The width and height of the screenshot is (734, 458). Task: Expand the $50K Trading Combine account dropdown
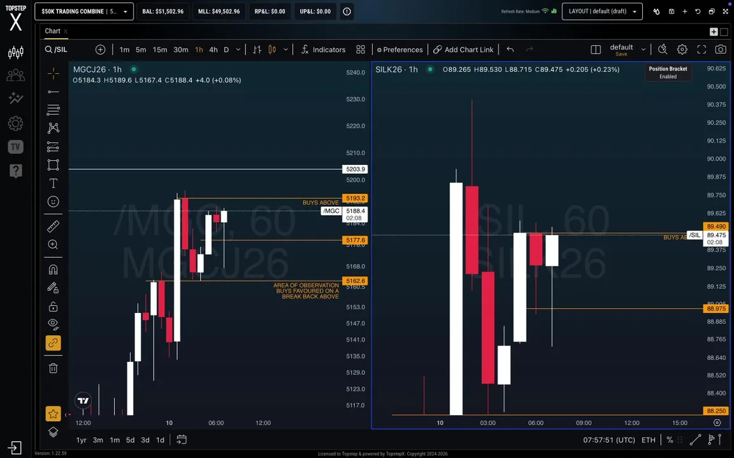84,11
